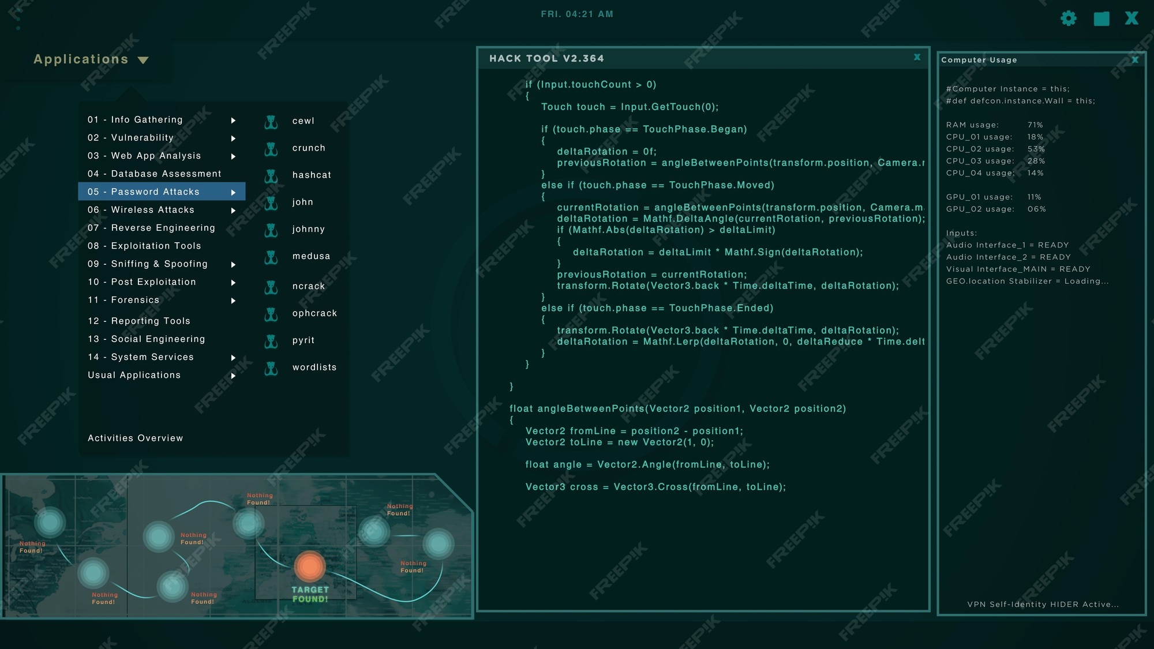This screenshot has width=1154, height=649.
Task: Click the Hack Tool V2.364 title bar
Action: tap(546, 58)
